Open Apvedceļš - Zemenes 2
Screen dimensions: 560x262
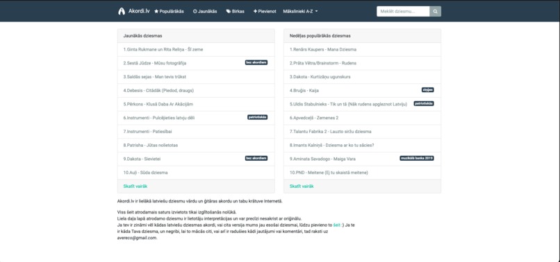[314, 118]
